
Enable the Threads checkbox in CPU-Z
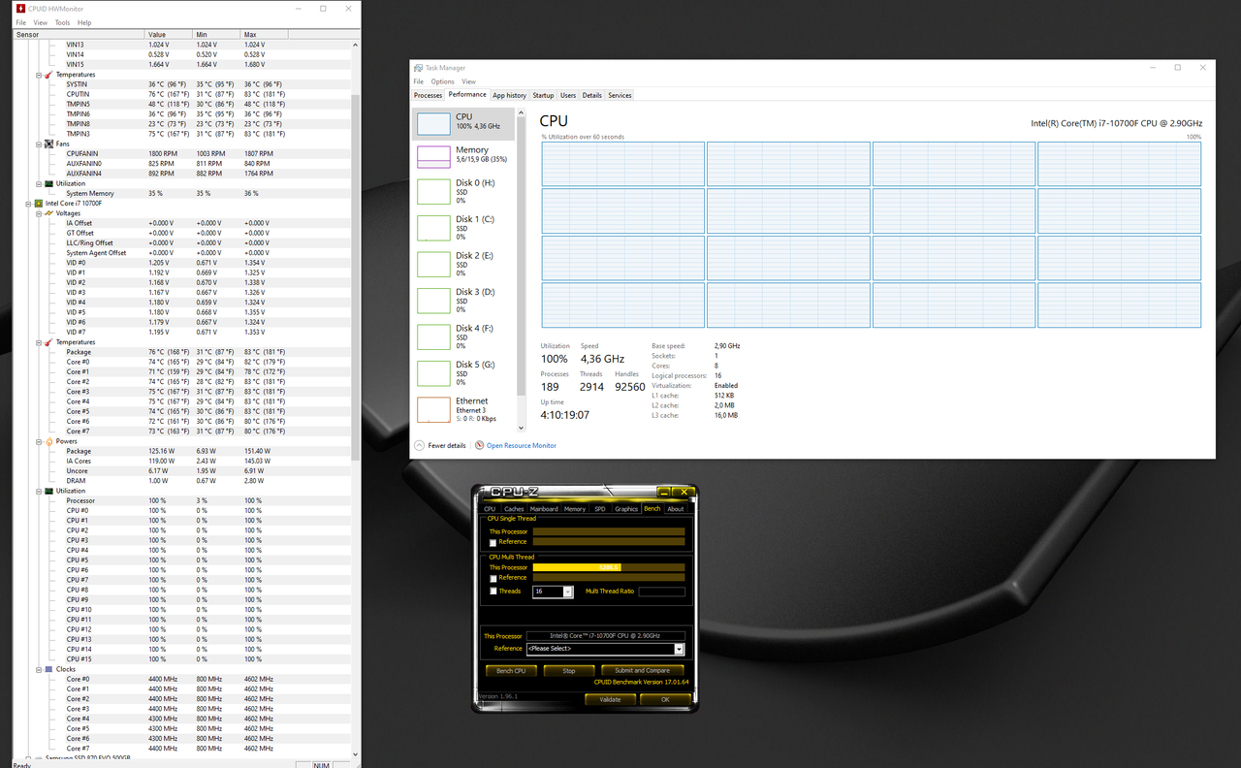(x=493, y=591)
